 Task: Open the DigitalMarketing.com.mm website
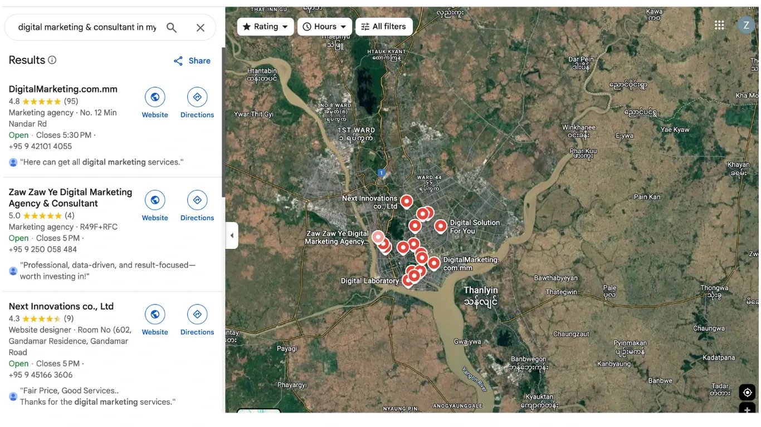[x=155, y=103]
